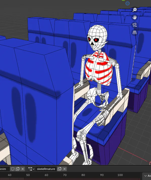The width and height of the screenshot is (151, 180).
Task: Unlink the Anim action with X button
Action: tap(23, 169)
